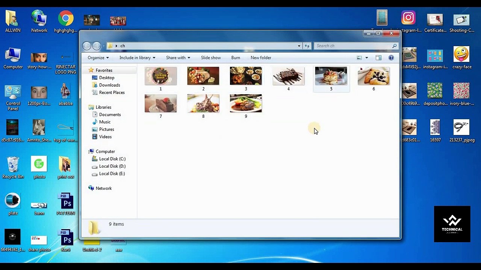Select the PATTERN Photoshop file icon
This screenshot has width=481, height=270.
pos(66,204)
